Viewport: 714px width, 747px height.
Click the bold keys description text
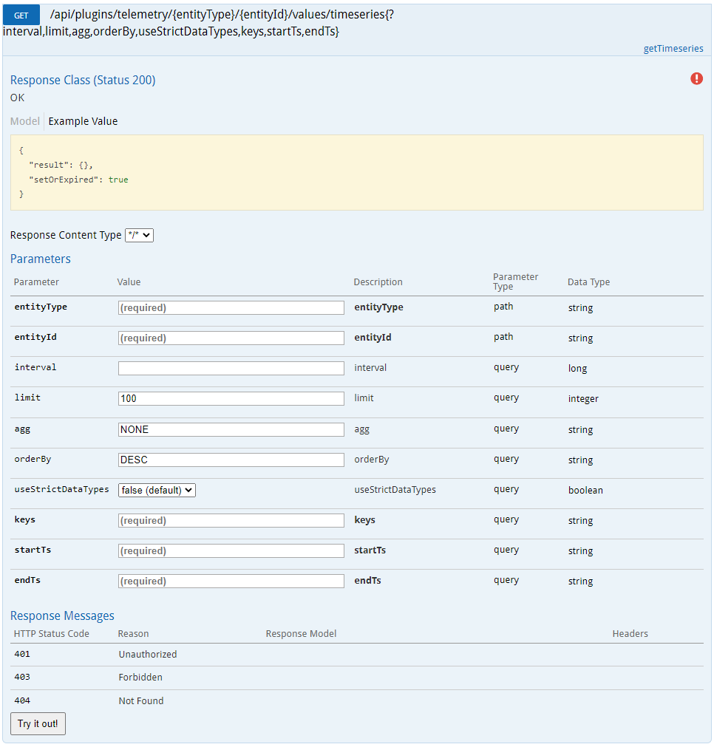point(364,519)
